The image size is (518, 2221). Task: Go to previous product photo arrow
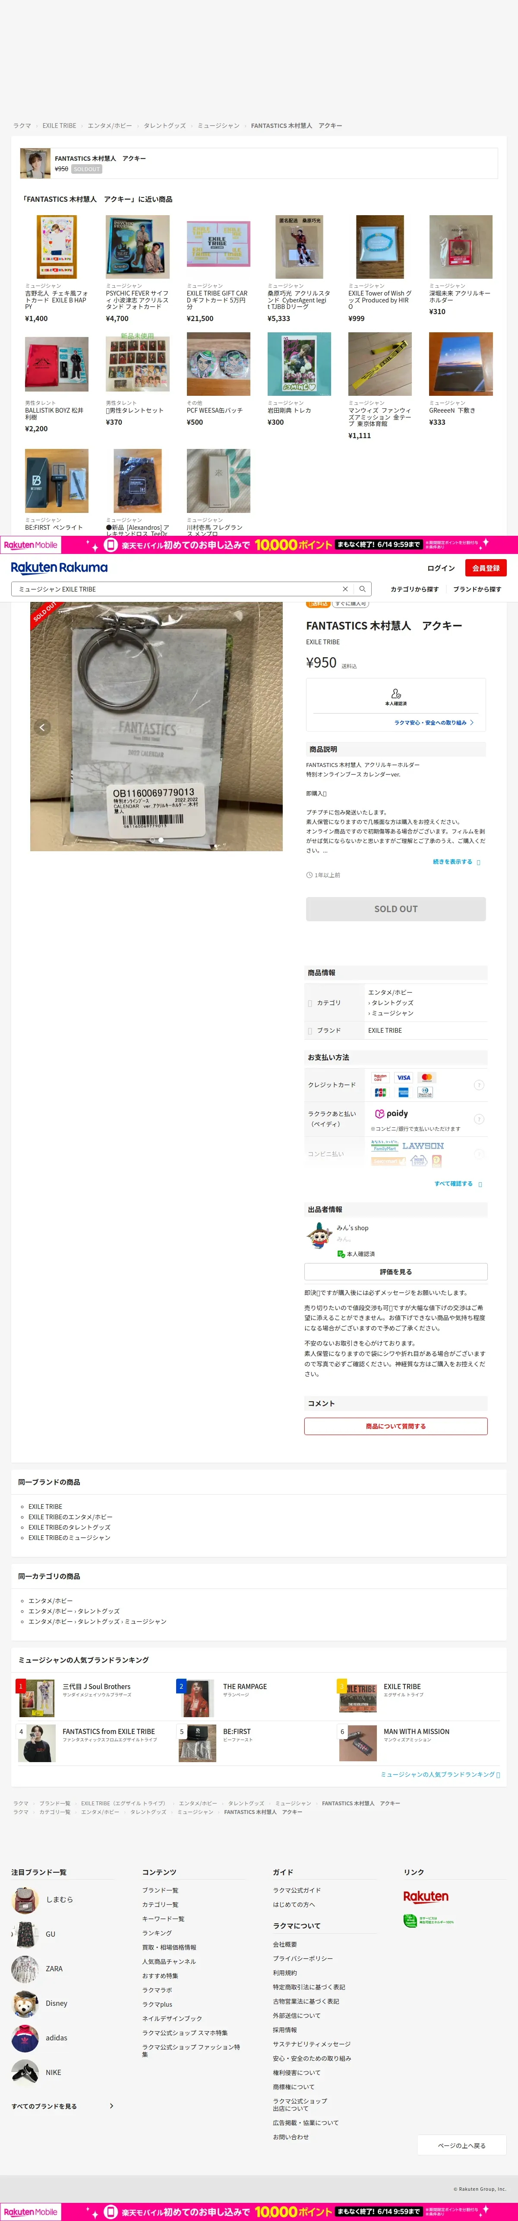[x=41, y=728]
